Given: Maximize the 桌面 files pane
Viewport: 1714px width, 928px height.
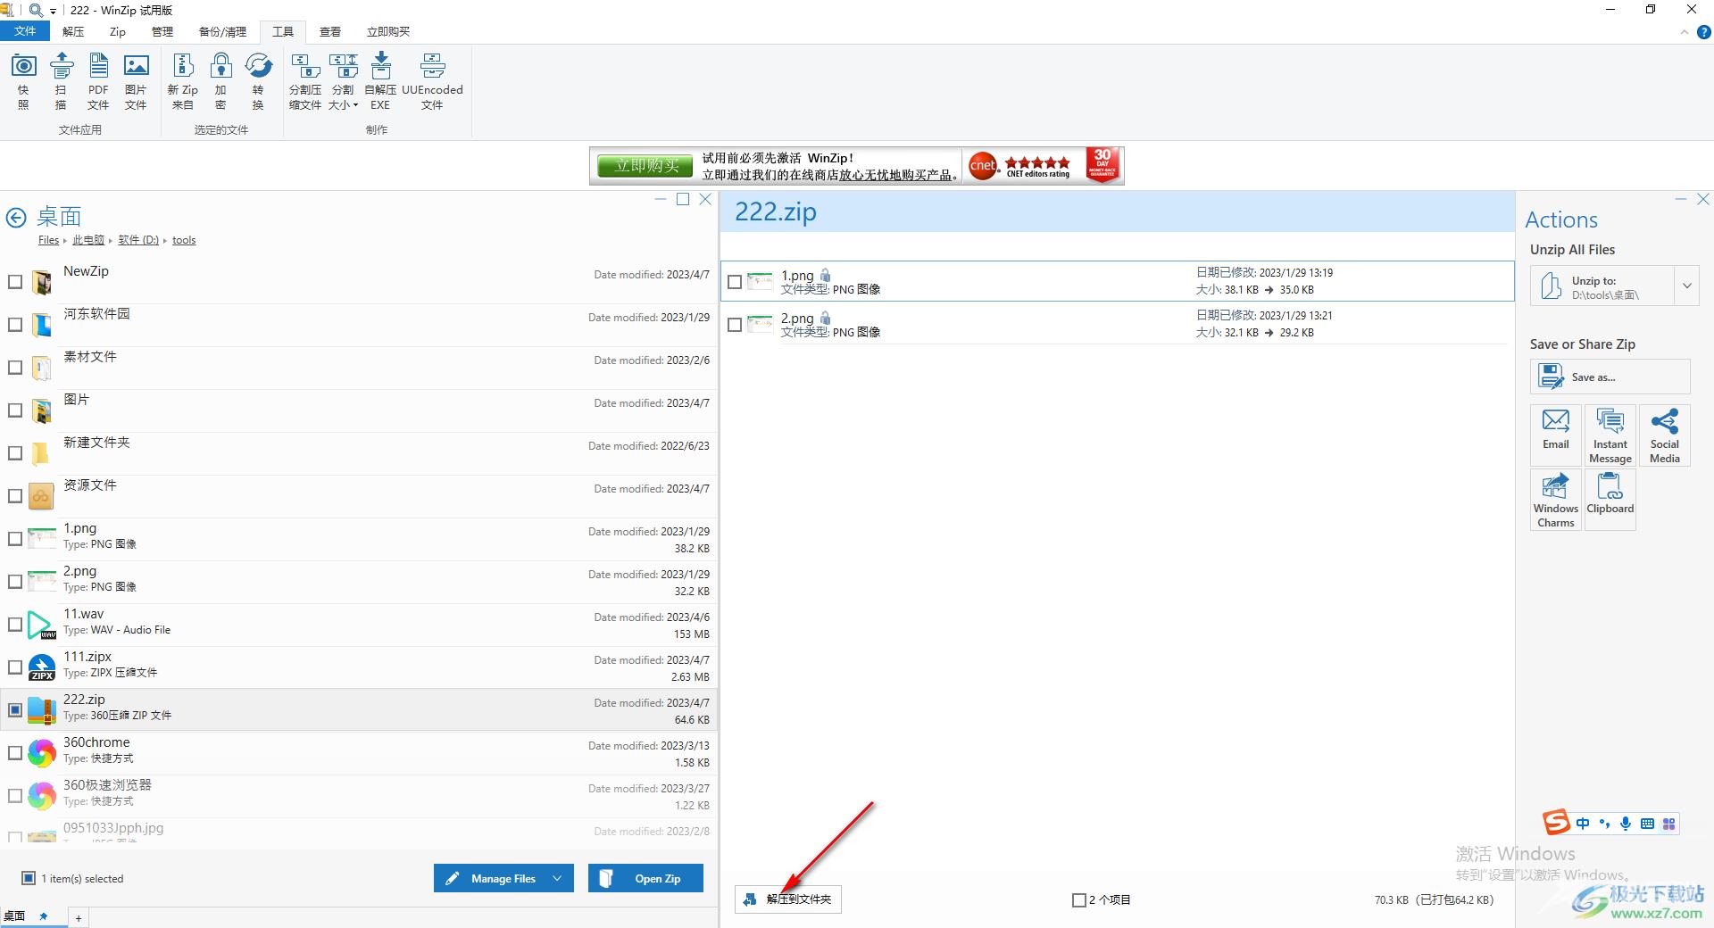Looking at the screenshot, I should (683, 199).
